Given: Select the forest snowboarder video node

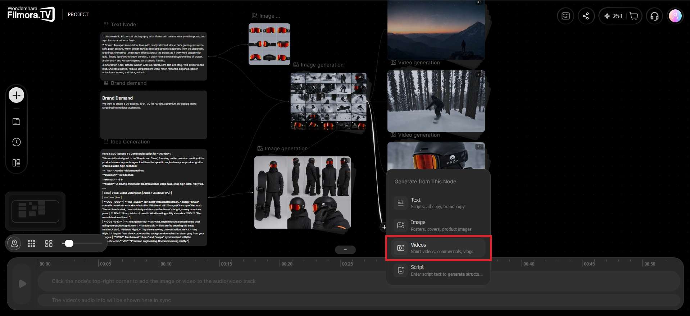Looking at the screenshot, I should click(436, 101).
